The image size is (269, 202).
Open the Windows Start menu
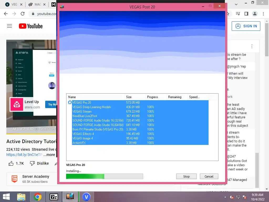click(x=6, y=197)
